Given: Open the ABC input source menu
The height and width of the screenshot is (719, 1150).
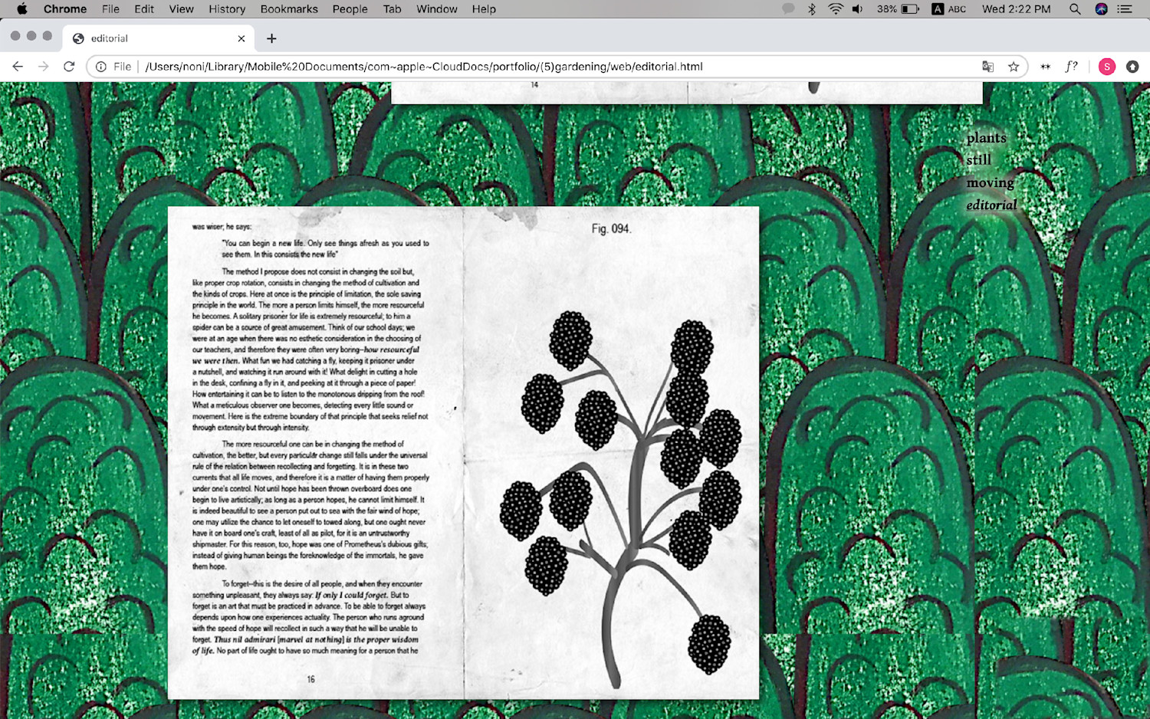Looking at the screenshot, I should pos(949,9).
